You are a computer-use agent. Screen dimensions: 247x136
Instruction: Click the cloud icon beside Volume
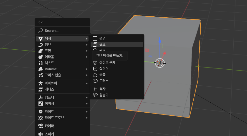pos(41,69)
